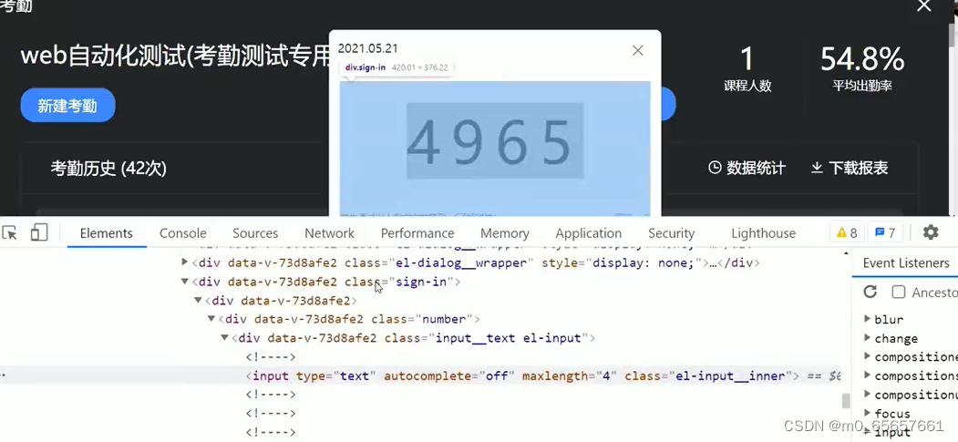
Task: Click the maxlength="4" attribute text
Action: pyautogui.click(x=570, y=375)
